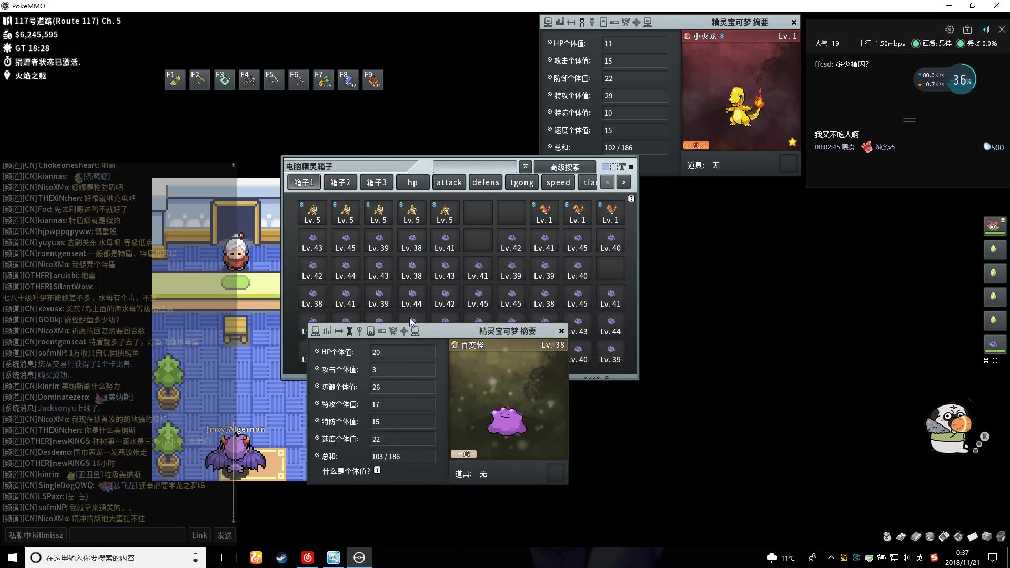
Task: Open the hp box tab
Action: coord(413,182)
